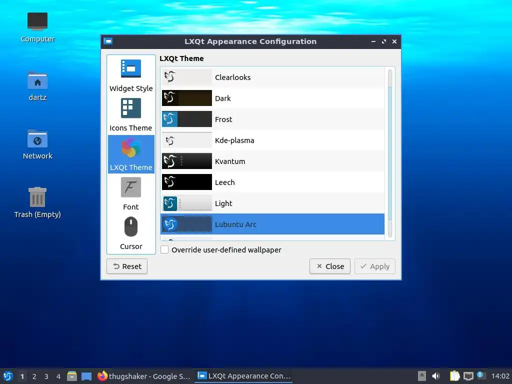Click the Frost theme preview thumbnail
512x384 pixels.
[x=187, y=119]
